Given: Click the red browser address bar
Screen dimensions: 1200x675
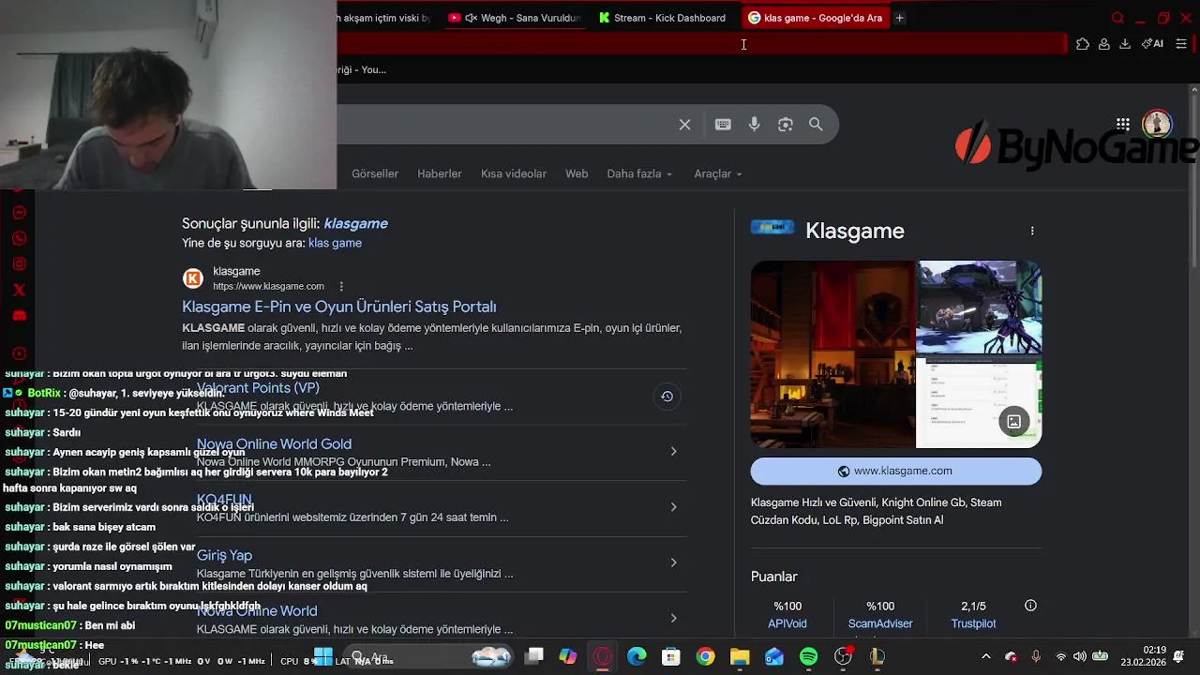Looking at the screenshot, I should 703,44.
